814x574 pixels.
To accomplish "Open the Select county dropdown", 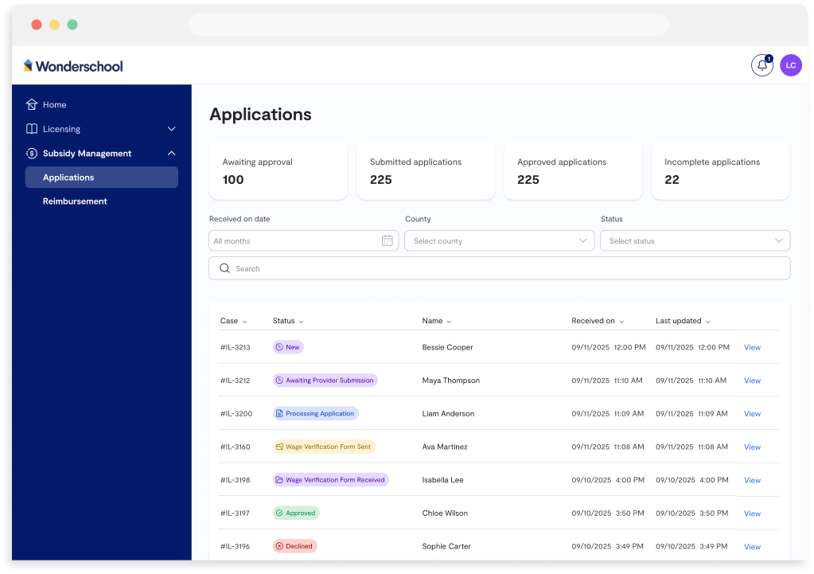I will 500,240.
